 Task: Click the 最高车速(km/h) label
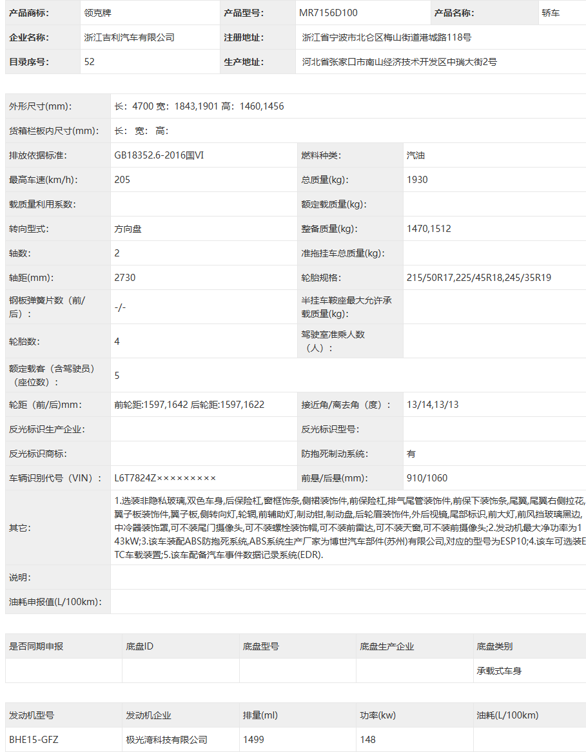point(43,180)
